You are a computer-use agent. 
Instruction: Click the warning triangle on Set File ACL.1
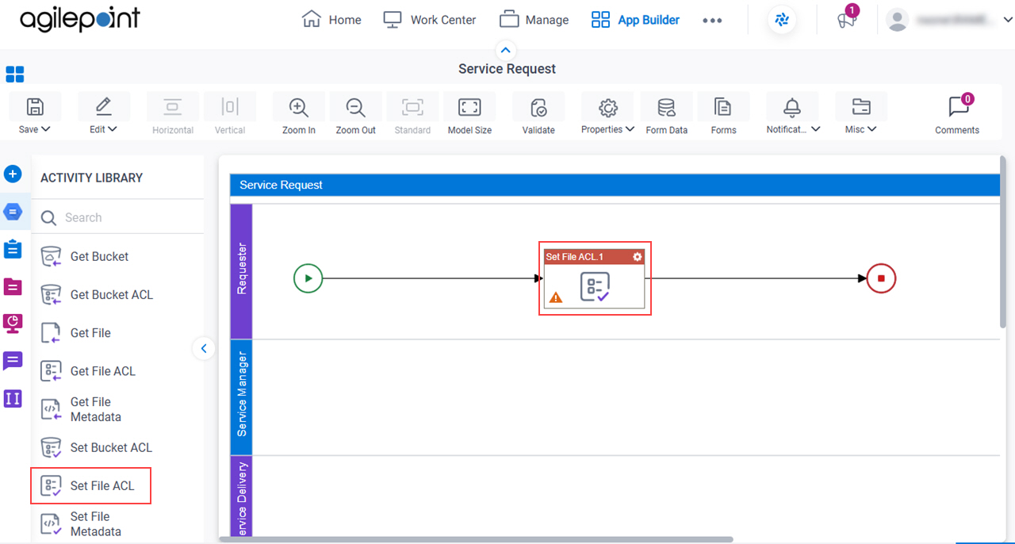[x=556, y=297]
